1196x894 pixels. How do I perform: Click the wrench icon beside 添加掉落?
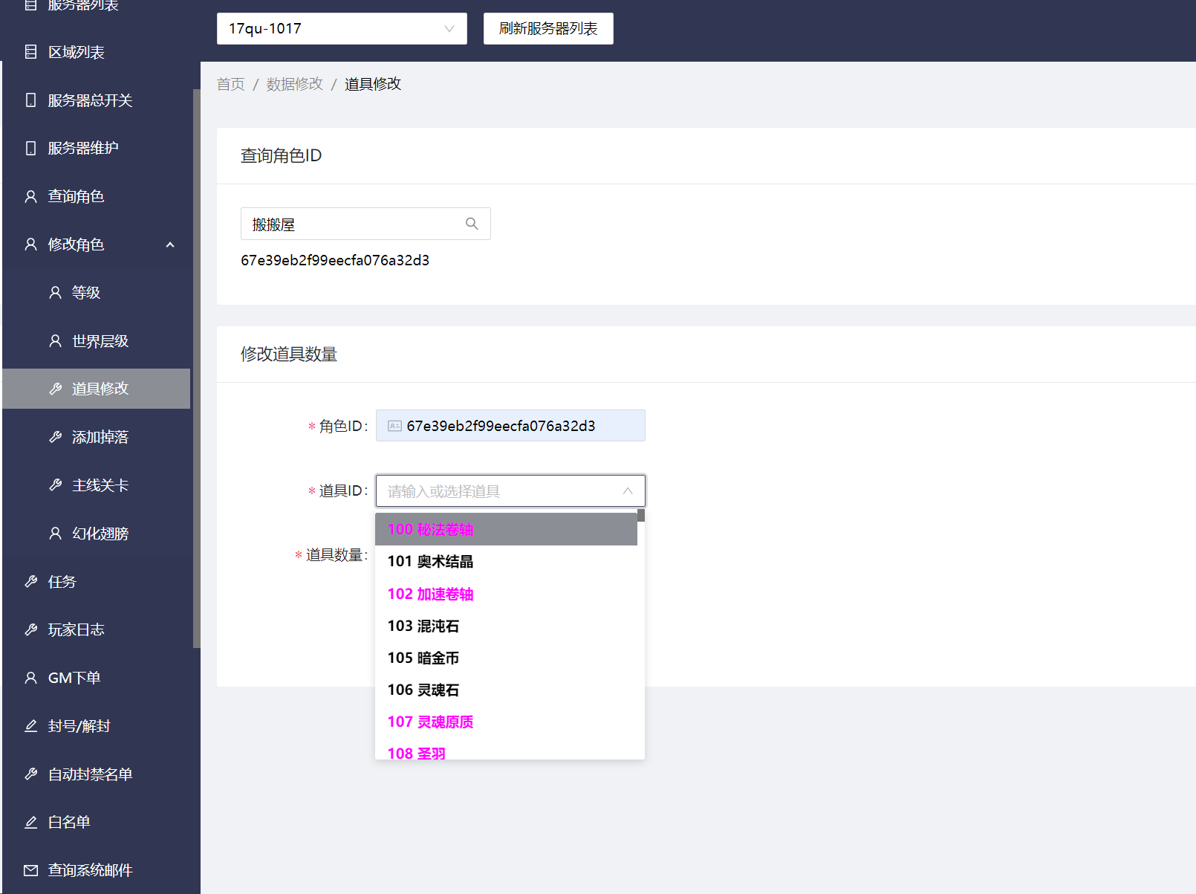pyautogui.click(x=55, y=437)
